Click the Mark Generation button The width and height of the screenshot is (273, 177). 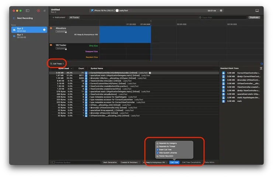[110, 162]
